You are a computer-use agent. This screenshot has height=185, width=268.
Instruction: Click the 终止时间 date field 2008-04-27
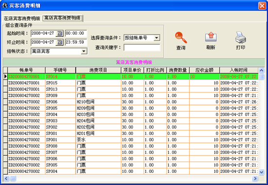click(x=43, y=42)
